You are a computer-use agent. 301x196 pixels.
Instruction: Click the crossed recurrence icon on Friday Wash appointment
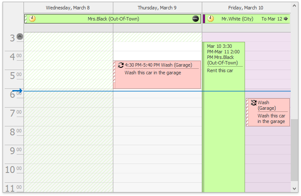(x=254, y=103)
